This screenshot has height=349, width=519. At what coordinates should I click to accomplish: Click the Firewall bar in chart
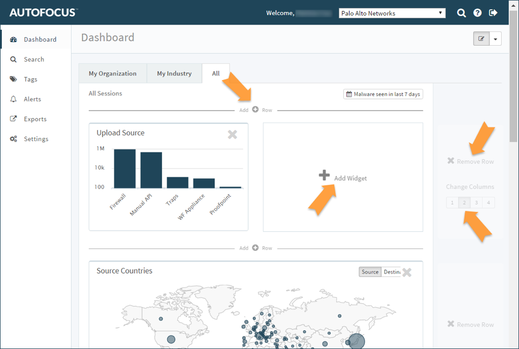coord(125,169)
